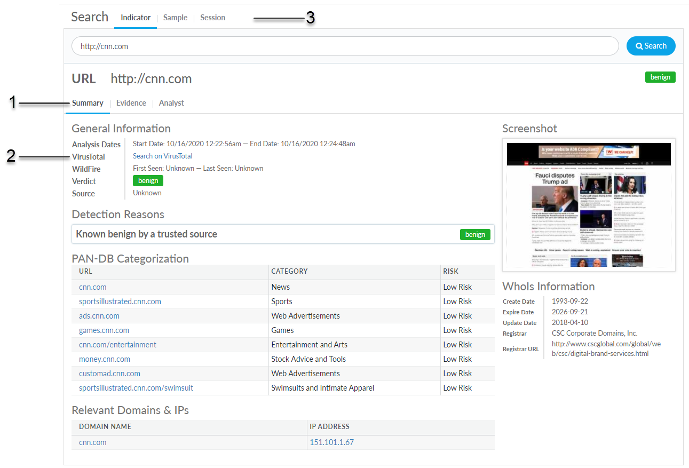The height and width of the screenshot is (468, 689).
Task: Open the cnn.com screenshot thumbnail
Action: 589,205
